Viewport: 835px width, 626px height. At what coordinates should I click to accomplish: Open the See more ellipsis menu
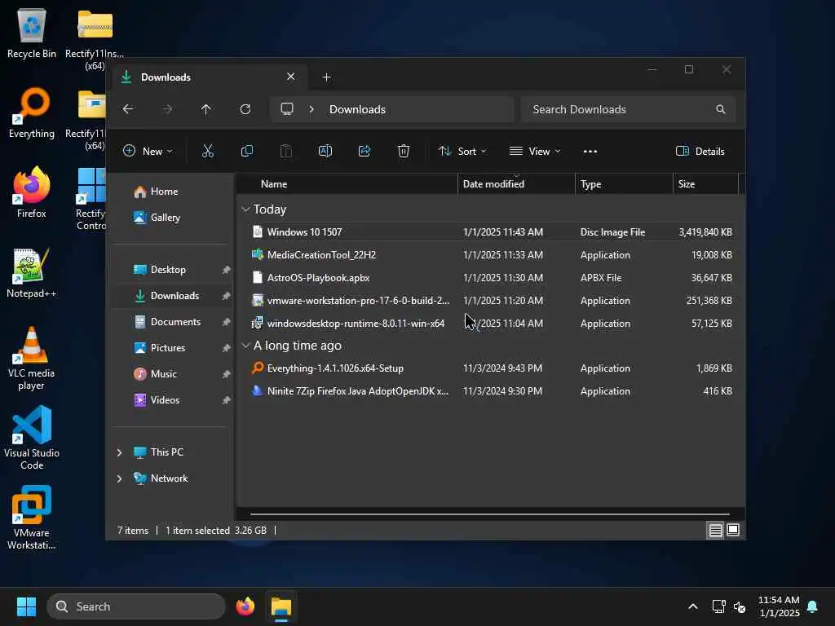tap(590, 151)
